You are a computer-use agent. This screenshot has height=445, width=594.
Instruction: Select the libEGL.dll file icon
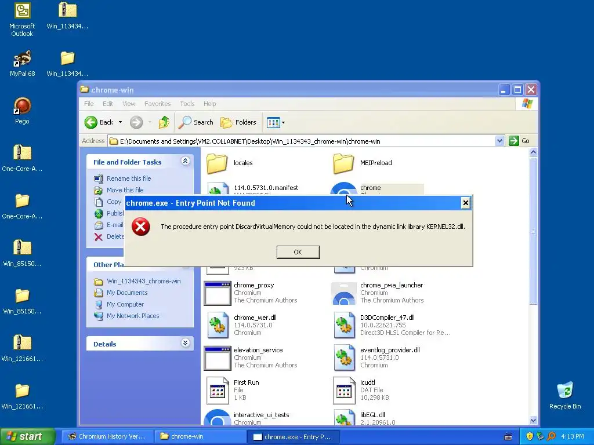click(x=345, y=417)
